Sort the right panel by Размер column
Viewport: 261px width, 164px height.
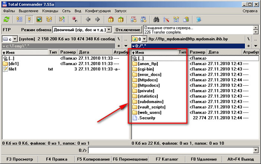click(198, 52)
